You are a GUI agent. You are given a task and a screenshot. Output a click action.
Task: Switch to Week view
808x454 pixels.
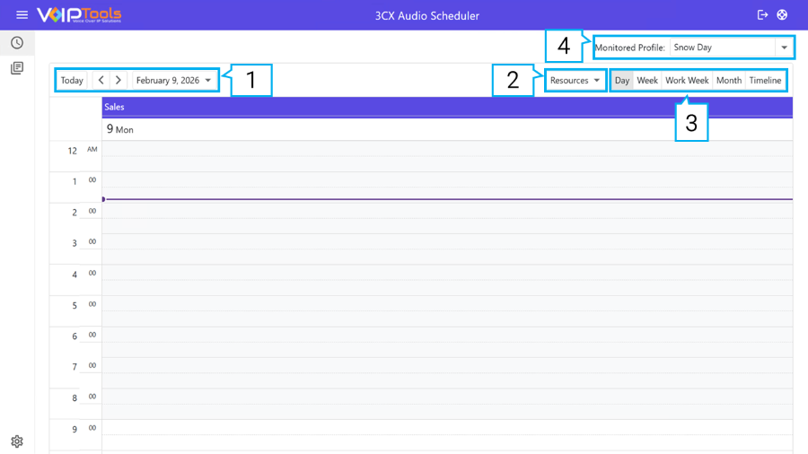pyautogui.click(x=647, y=81)
